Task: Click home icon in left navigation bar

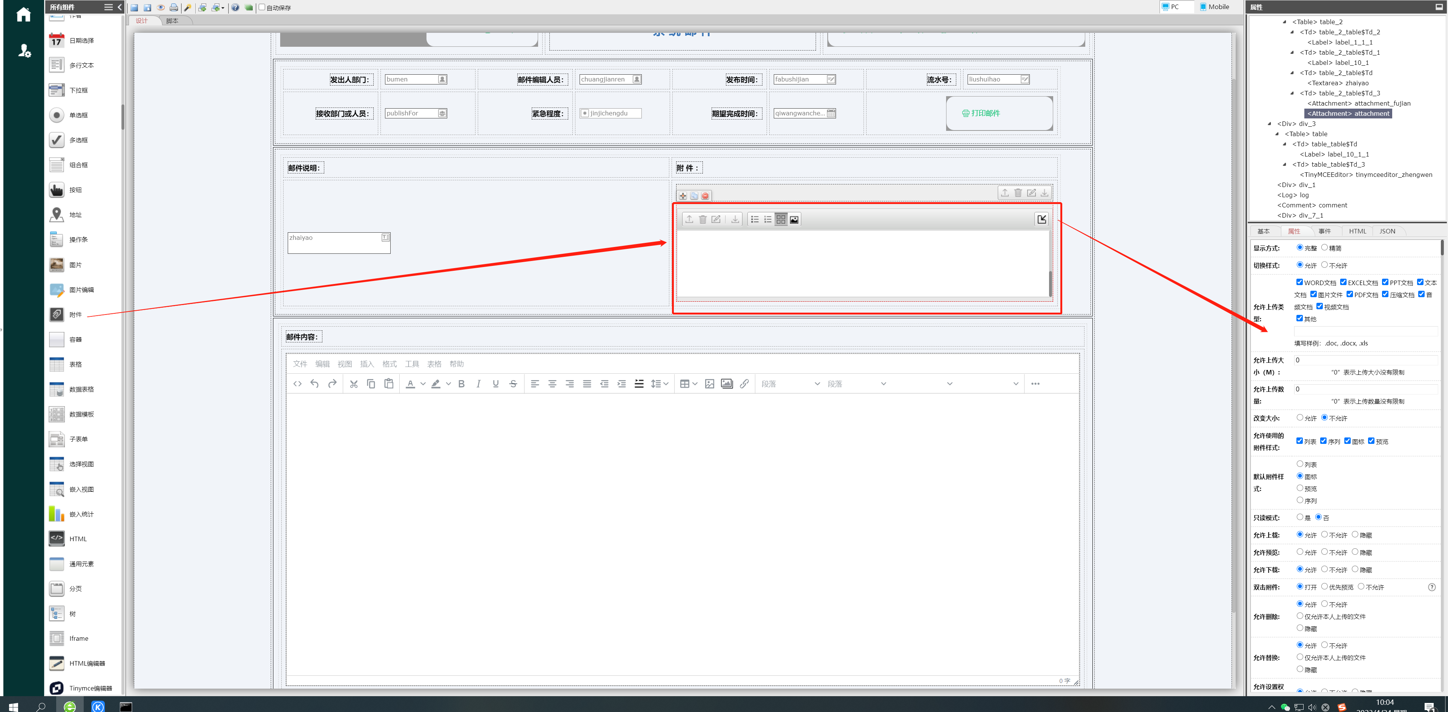Action: click(x=23, y=15)
